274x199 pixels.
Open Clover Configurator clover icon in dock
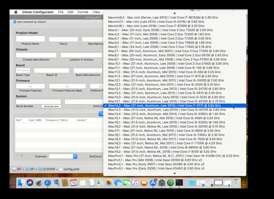(170, 183)
